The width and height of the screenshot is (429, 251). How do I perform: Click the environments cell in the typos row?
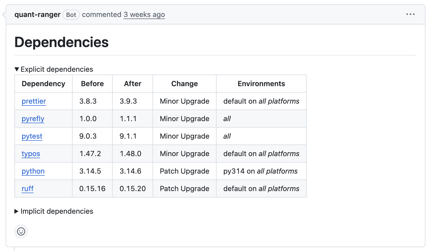point(261,154)
